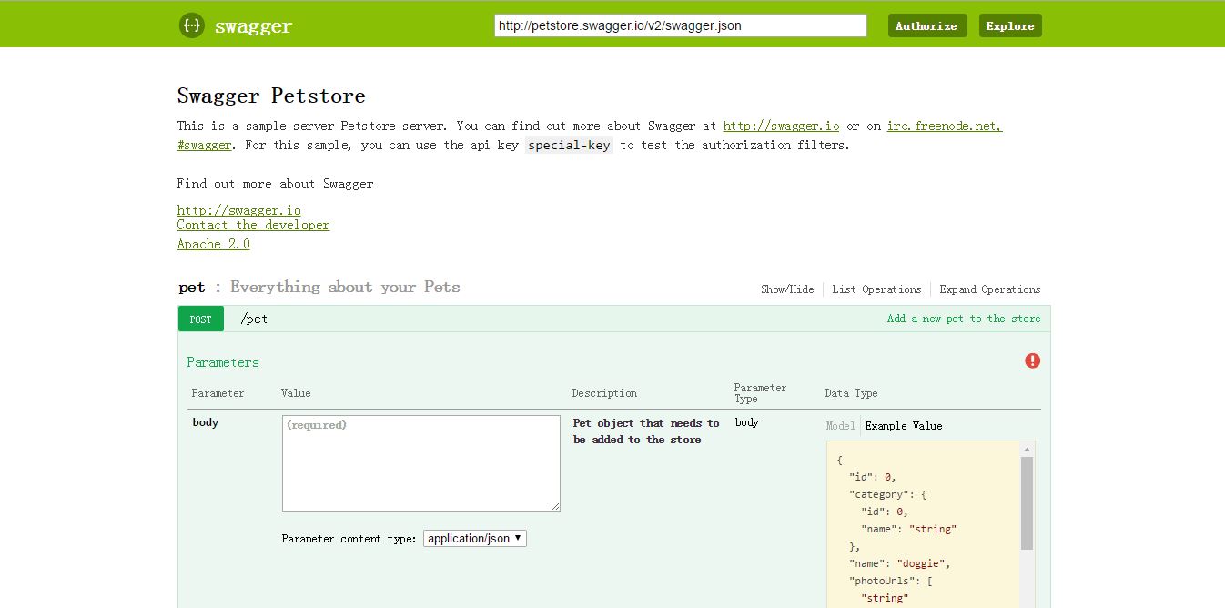Collapse the /pet operation path heading
This screenshot has width=1225, height=608.
(x=254, y=319)
